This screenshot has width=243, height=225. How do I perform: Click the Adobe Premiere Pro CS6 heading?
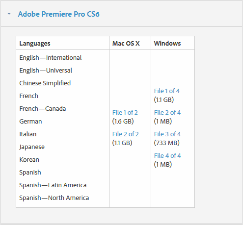coord(59,14)
